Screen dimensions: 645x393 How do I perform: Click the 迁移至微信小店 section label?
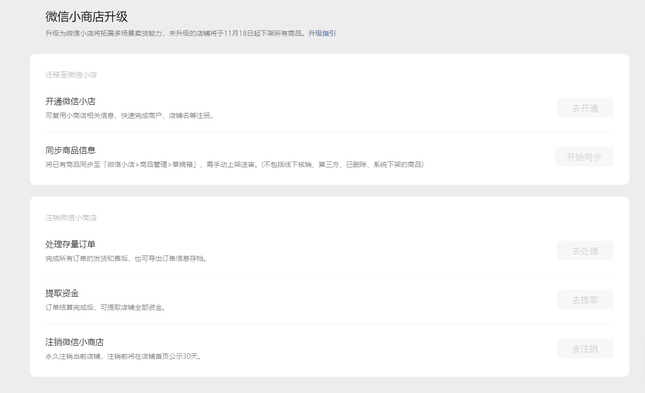(71, 75)
